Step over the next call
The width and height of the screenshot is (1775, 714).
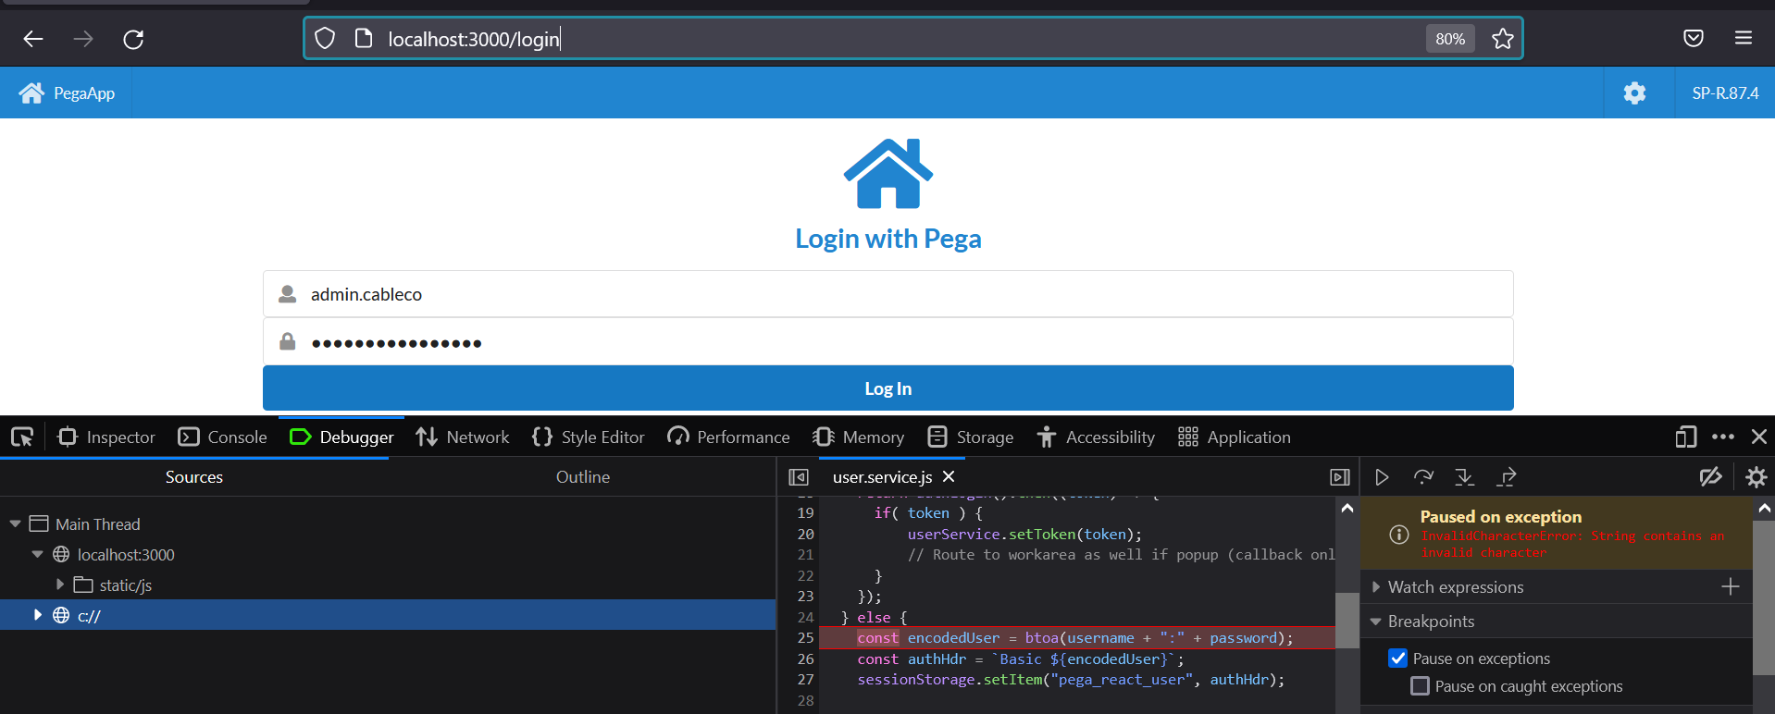[1423, 477]
